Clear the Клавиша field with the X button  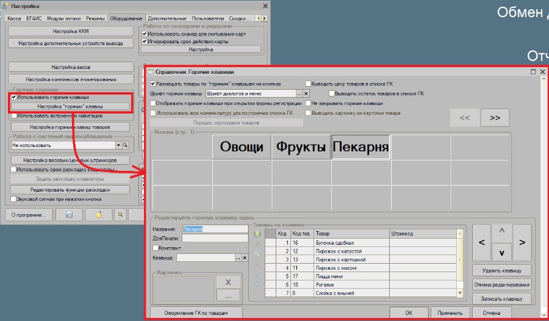click(245, 258)
